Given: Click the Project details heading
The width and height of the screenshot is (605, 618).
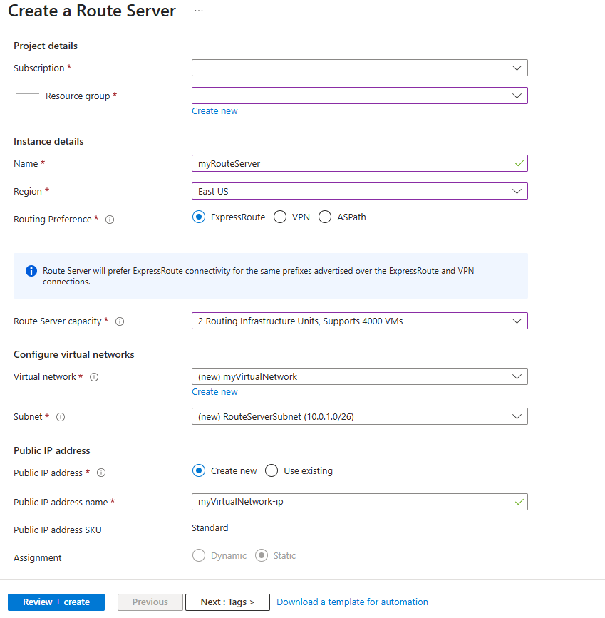Looking at the screenshot, I should click(46, 46).
